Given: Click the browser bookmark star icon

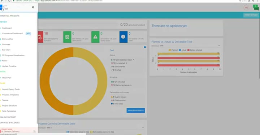Looking at the screenshot, I should click(x=240, y=1).
